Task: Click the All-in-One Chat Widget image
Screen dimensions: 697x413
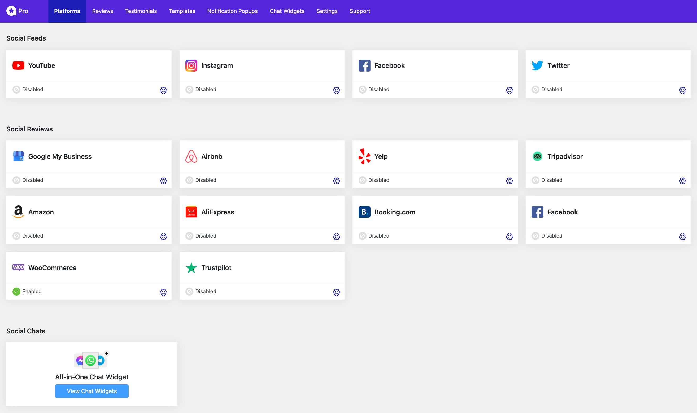Action: pyautogui.click(x=91, y=360)
